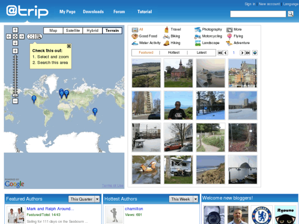Screen dimensions: 299x224
Task: Click the Language link
Action: pos(291,4)
